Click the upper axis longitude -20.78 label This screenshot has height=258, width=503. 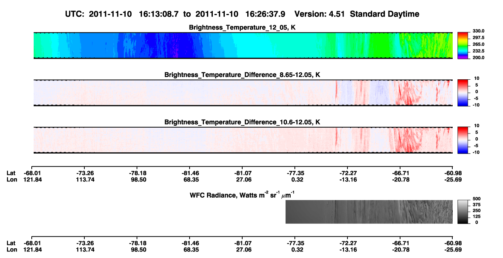coord(400,179)
